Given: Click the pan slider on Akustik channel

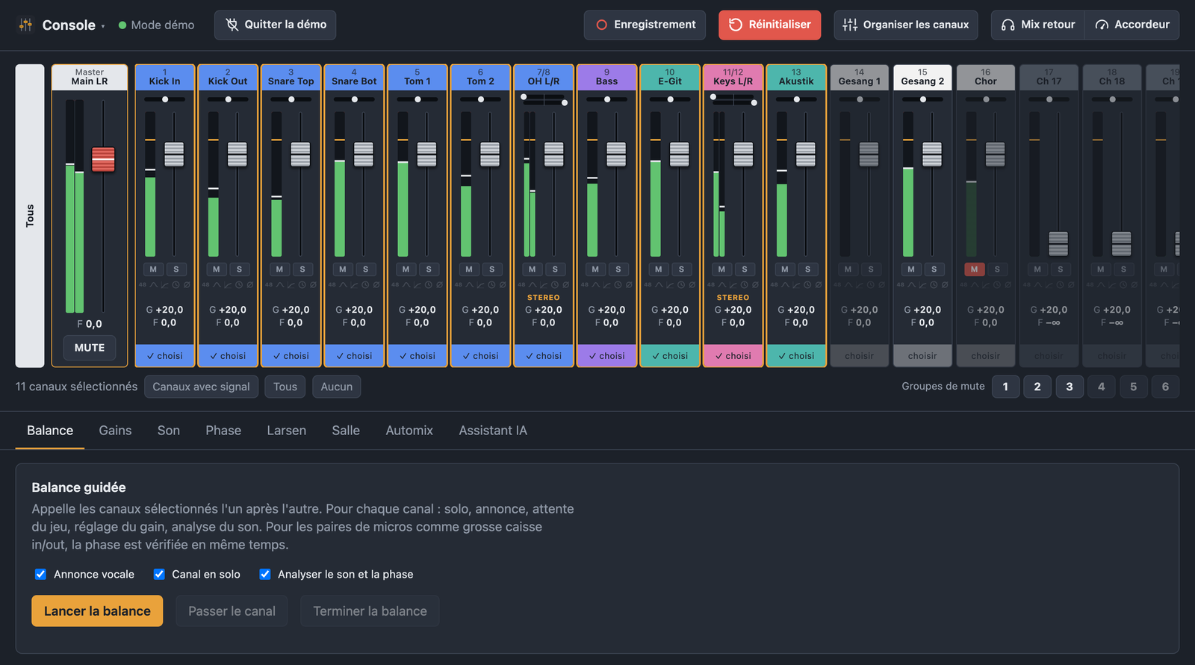Looking at the screenshot, I should click(x=797, y=99).
